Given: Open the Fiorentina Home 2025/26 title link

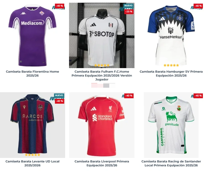Looking at the screenshot, I should point(32,74).
